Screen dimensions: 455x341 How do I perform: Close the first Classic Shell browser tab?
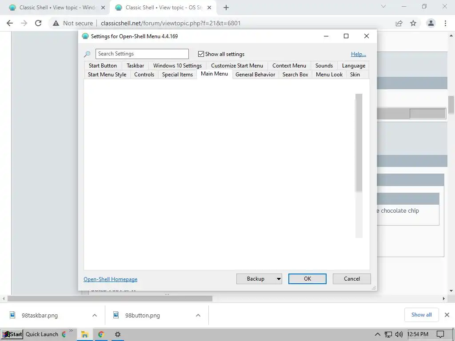point(103,8)
